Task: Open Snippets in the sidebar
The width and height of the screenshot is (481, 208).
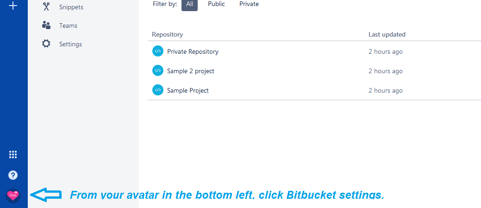Action: [x=71, y=7]
